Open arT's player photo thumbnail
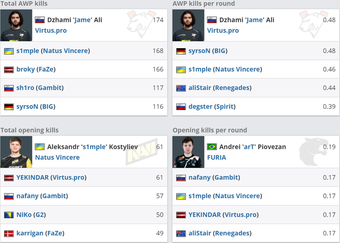The width and height of the screenshot is (340, 243). (x=188, y=152)
